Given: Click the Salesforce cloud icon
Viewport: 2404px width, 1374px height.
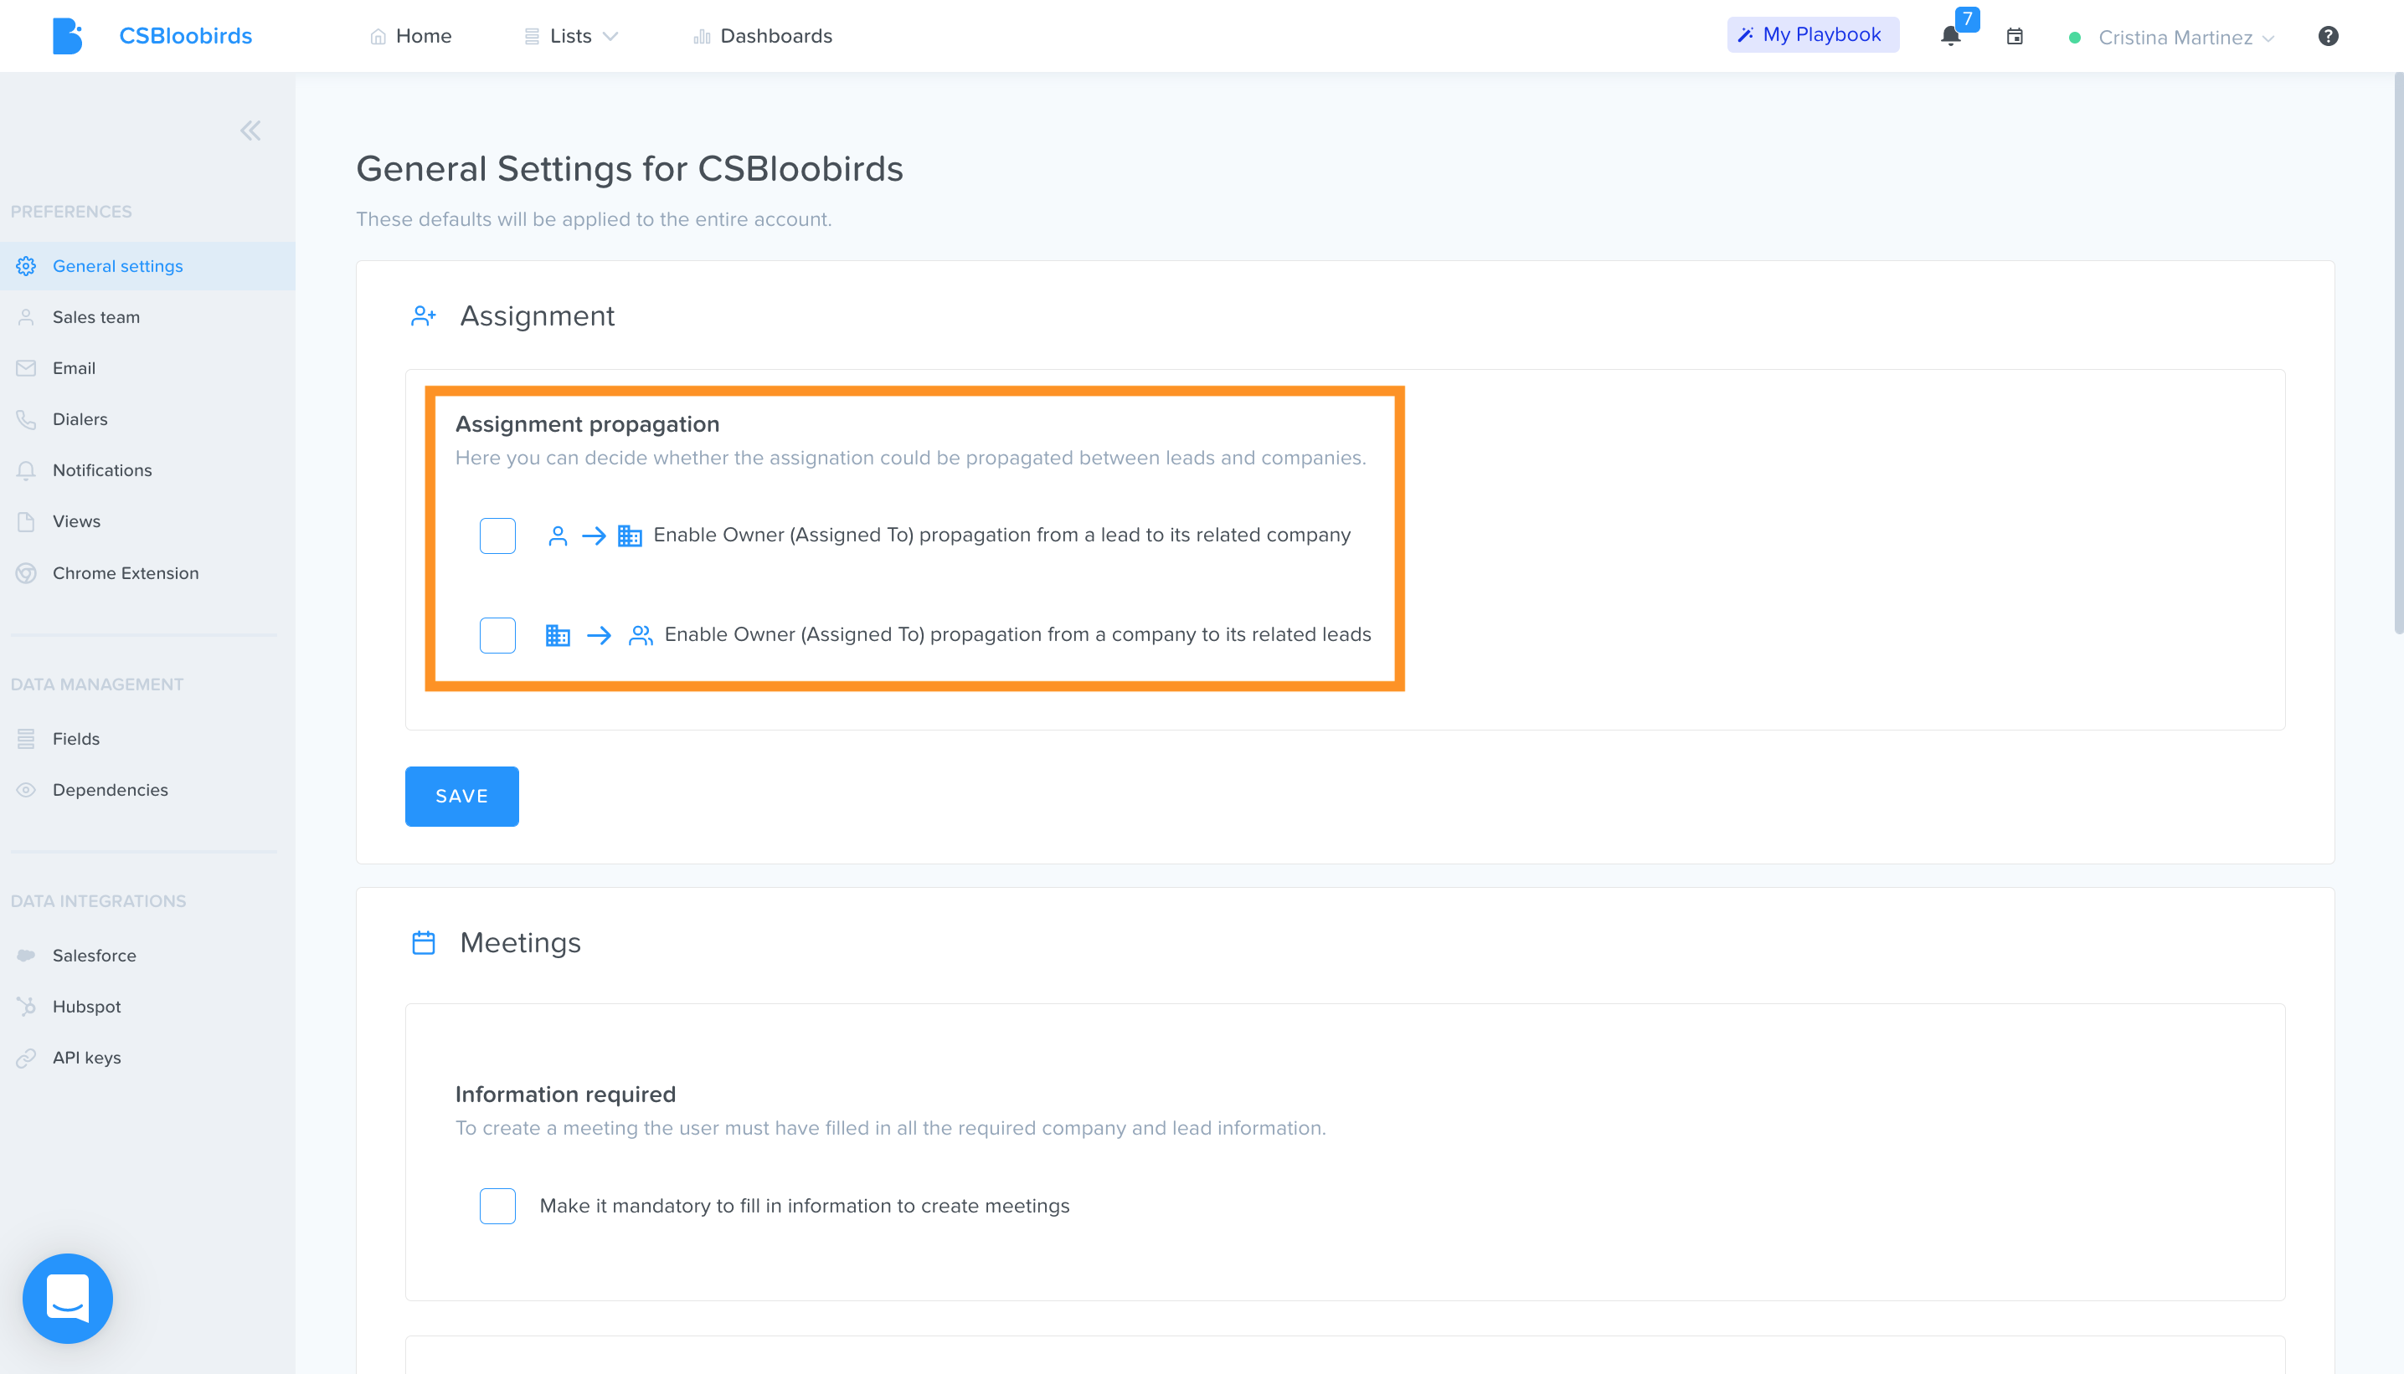Looking at the screenshot, I should pyautogui.click(x=27, y=955).
